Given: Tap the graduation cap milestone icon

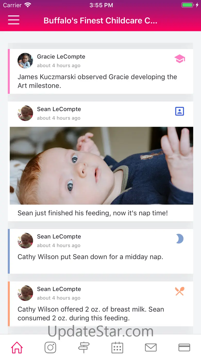Looking at the screenshot, I should [x=180, y=59].
